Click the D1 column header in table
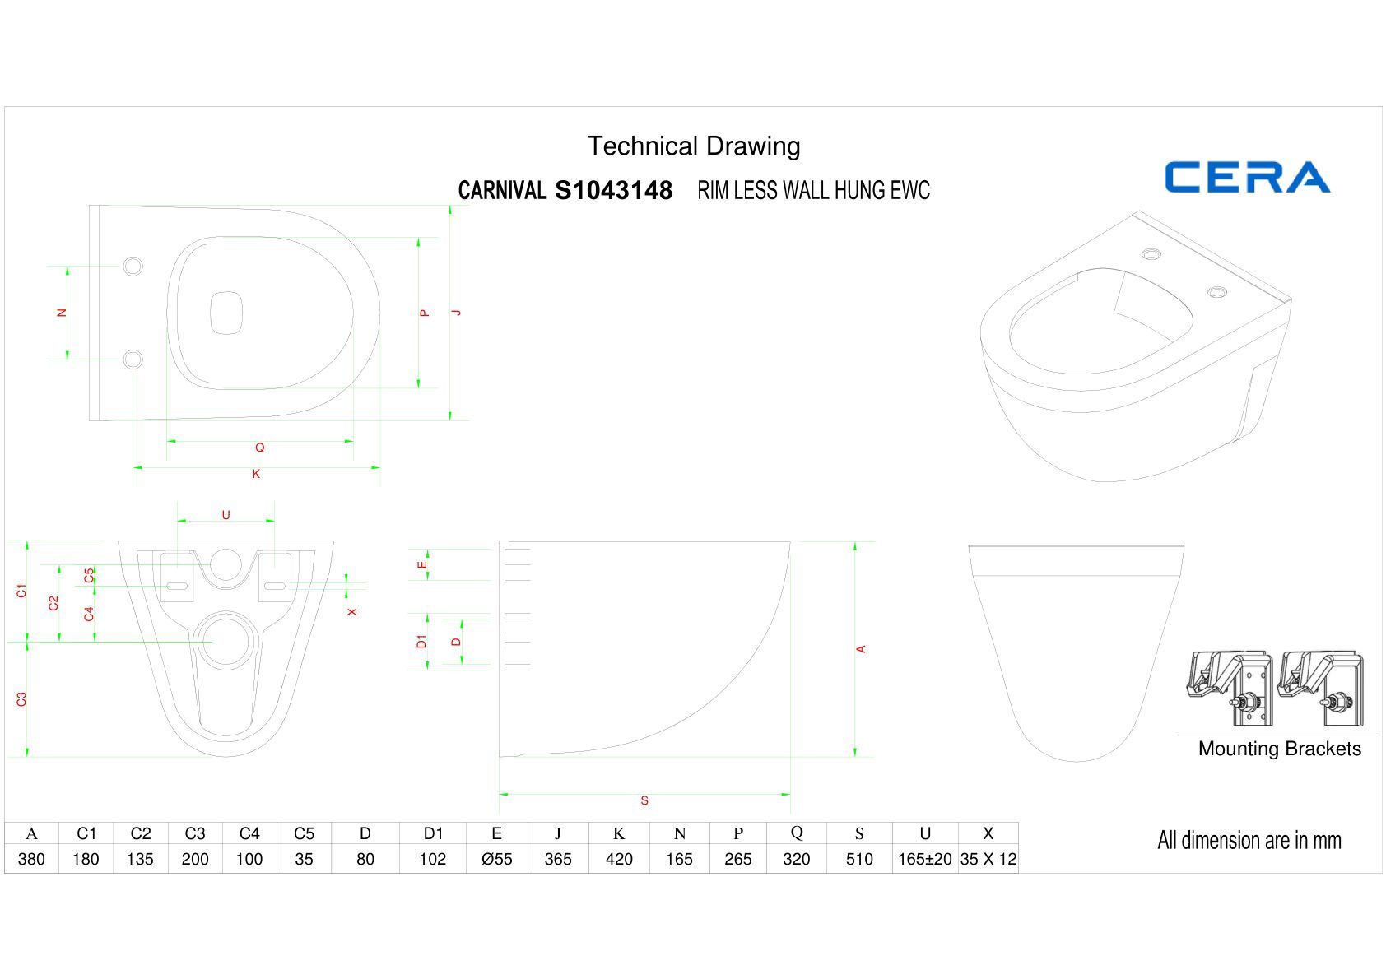This screenshot has width=1386, height=979. pos(433,833)
